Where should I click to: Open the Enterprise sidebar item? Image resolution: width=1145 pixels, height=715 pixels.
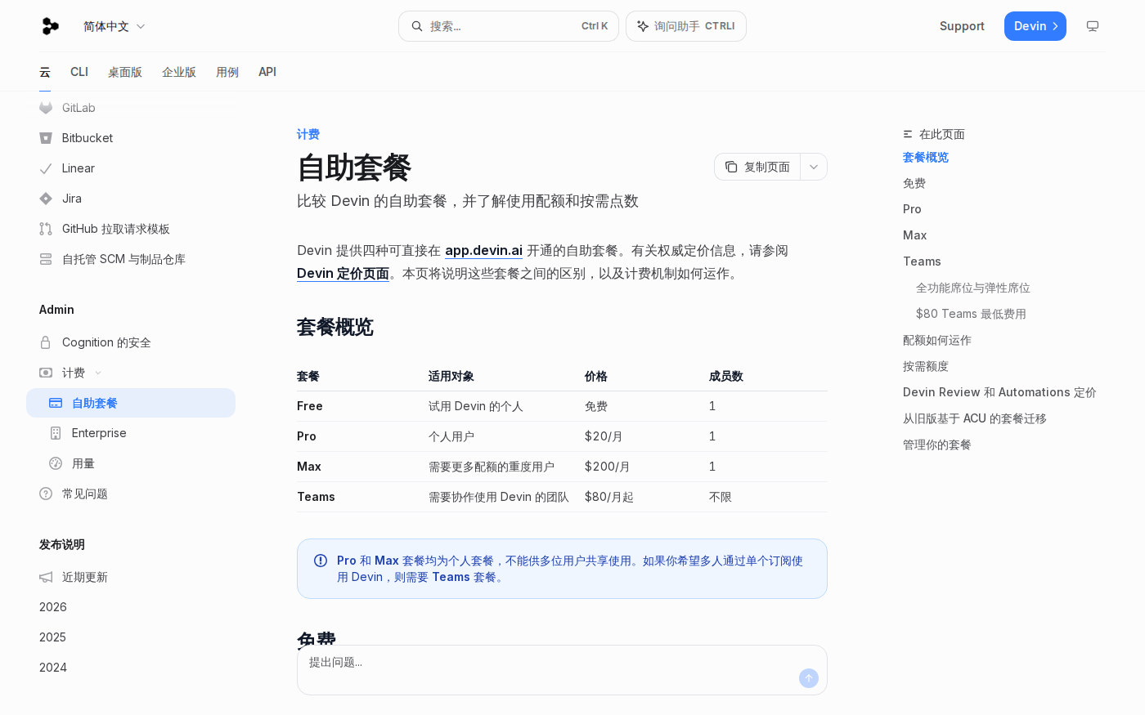click(131, 433)
